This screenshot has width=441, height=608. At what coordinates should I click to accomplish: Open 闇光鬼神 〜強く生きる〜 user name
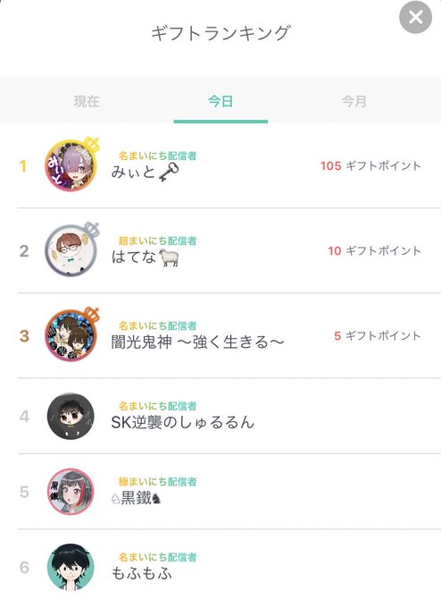pos(197,342)
